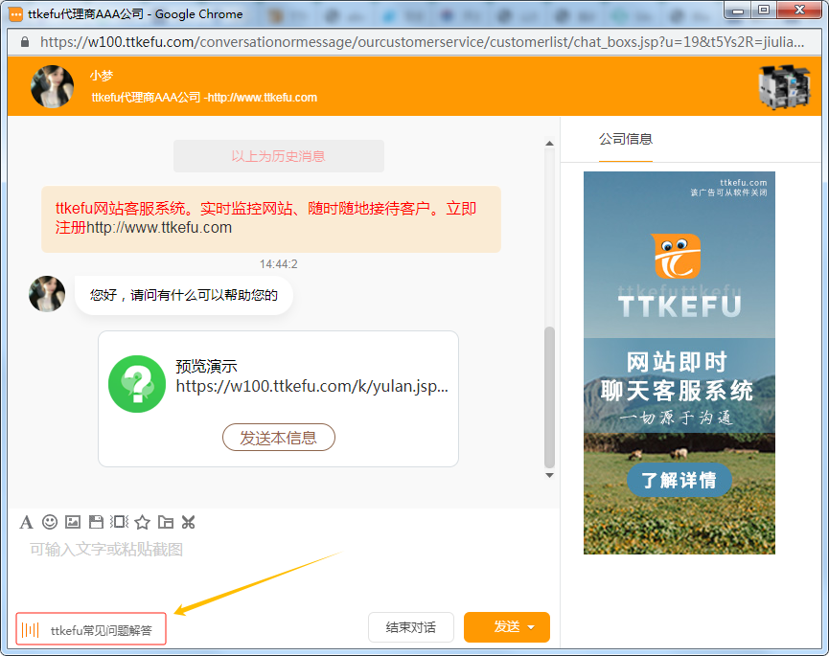This screenshot has height=656, width=829.
Task: Maximize the Chrome window
Action: [x=764, y=10]
